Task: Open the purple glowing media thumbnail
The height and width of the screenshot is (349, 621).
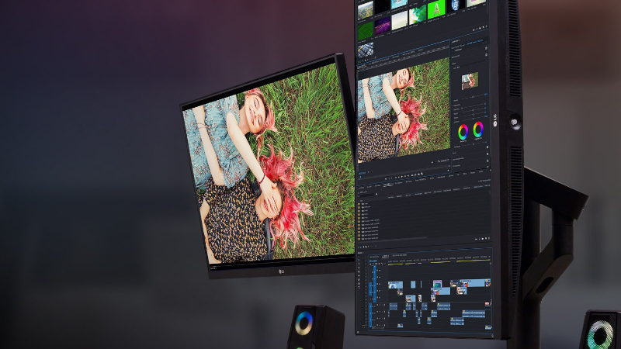Action: (383, 26)
